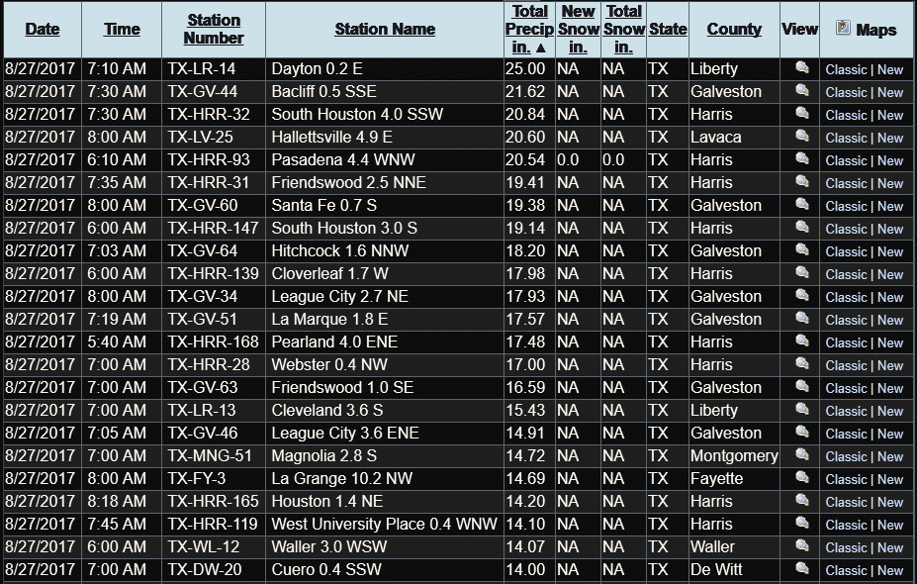Open view icon for League City 3.6 ENE

coord(802,433)
